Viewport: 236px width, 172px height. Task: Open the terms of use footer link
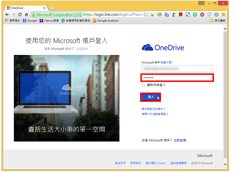pyautogui.click(x=135, y=163)
